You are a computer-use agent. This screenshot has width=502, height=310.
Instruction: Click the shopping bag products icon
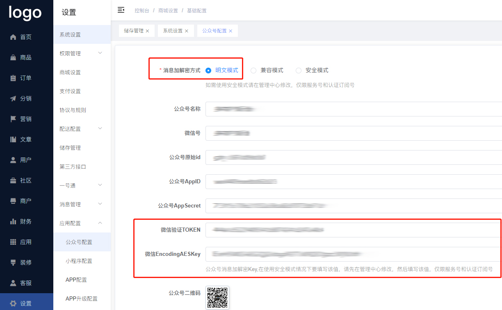13,57
